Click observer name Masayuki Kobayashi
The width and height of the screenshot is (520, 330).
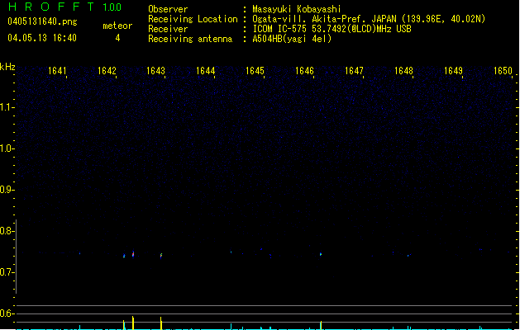(297, 9)
